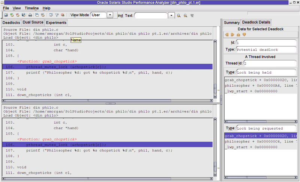The width and height of the screenshot is (300, 182).
Task: Click the first magnifier find icon after Text field
Action: point(179,16)
